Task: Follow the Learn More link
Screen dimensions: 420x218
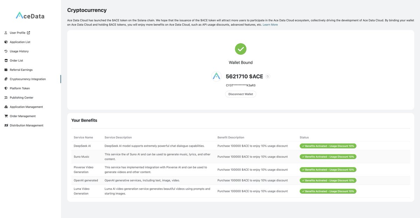Action: (270, 25)
